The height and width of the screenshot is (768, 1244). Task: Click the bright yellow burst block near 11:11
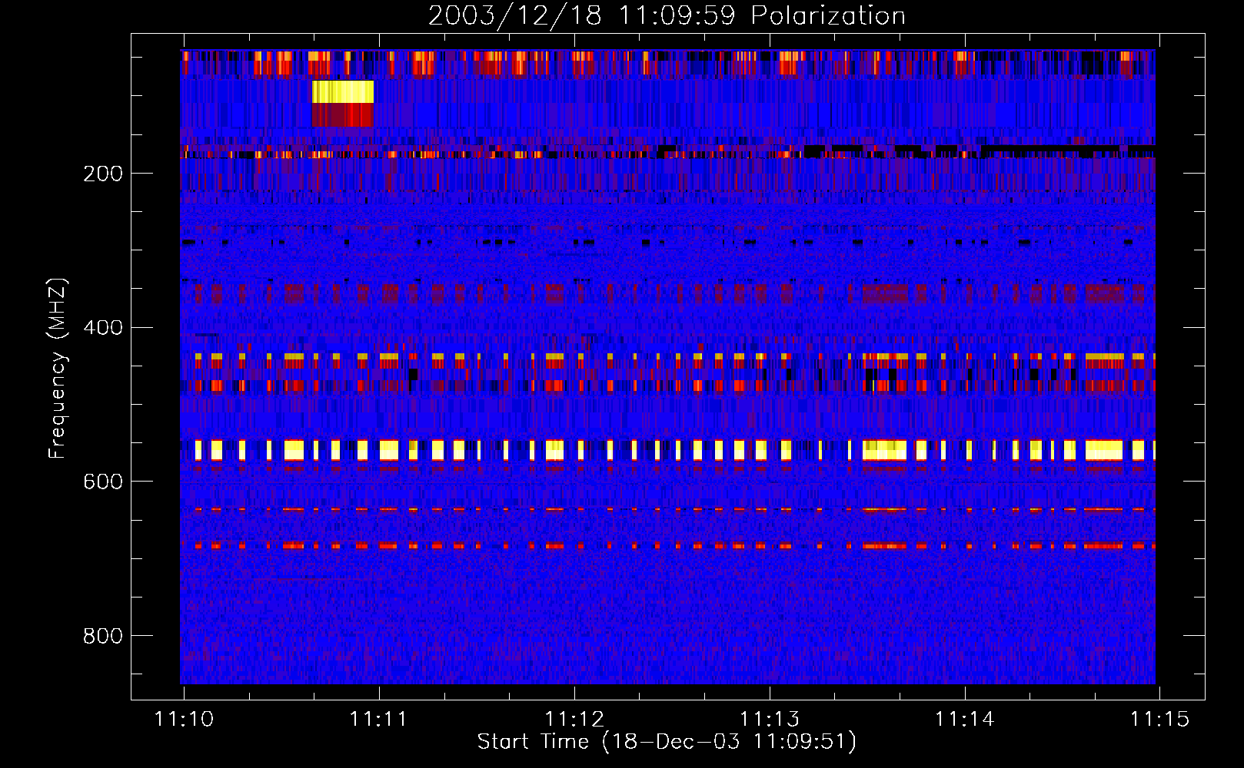(x=343, y=92)
